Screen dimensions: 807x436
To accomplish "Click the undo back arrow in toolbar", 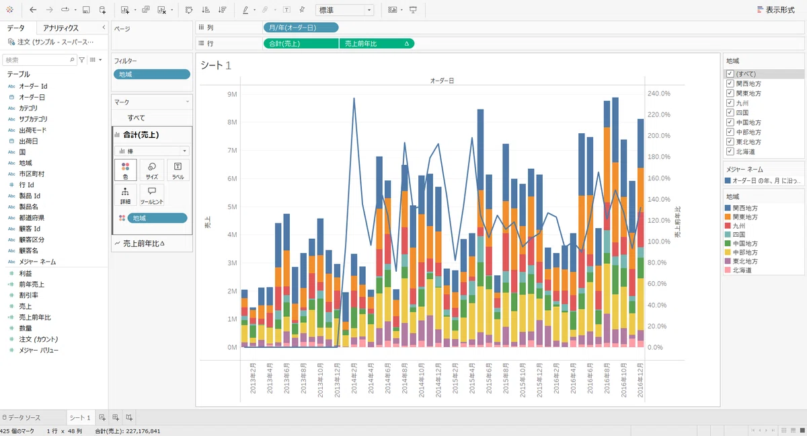I will click(x=33, y=10).
